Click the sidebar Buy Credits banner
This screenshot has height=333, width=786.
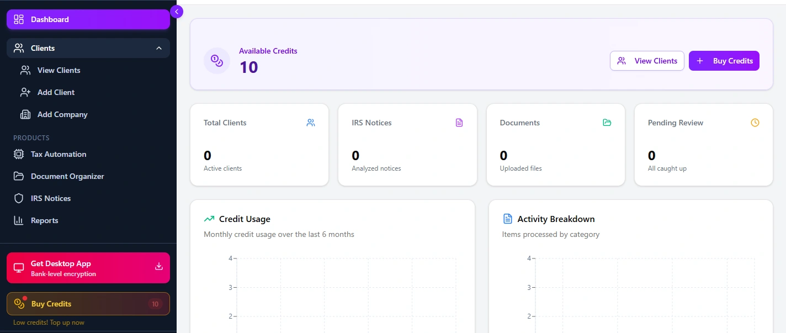point(88,304)
